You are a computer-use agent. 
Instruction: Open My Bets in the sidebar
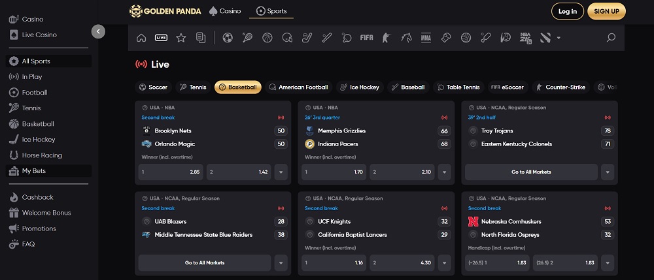pyautogui.click(x=48, y=170)
